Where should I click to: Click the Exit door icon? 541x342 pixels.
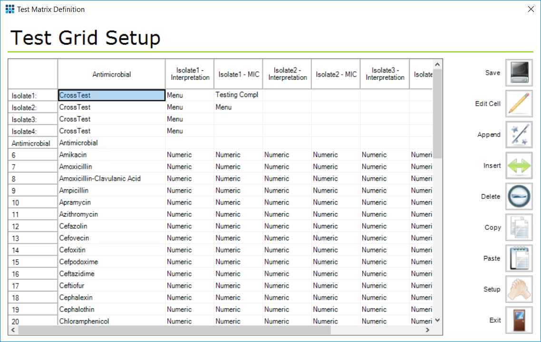(x=519, y=320)
